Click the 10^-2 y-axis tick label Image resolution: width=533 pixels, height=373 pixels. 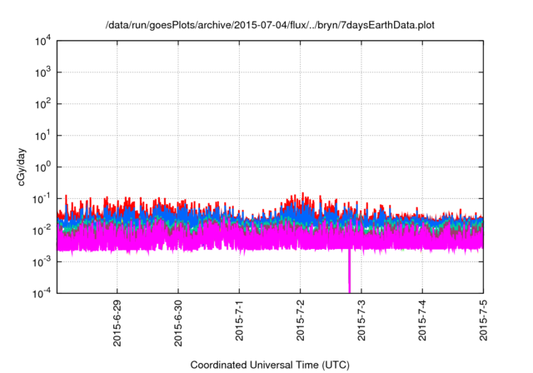[42, 231]
